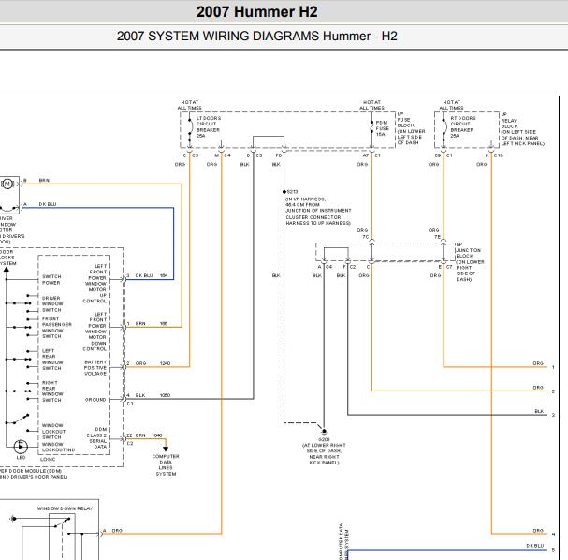Click the 'K C10' connector label
The height and width of the screenshot is (560, 568).
[494, 155]
